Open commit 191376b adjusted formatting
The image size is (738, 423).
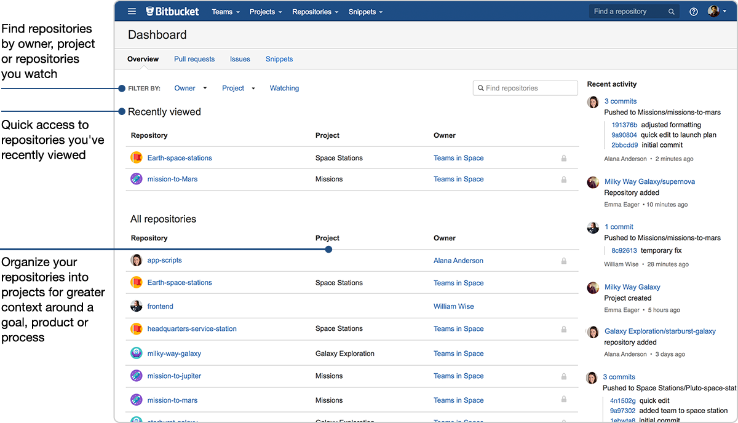tap(624, 124)
